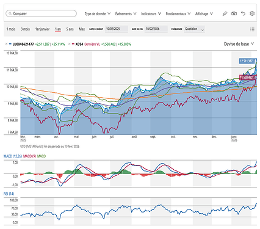Click the blue LU0048621477 legend color dash
Screen dimensions: 260x229
[10, 44]
